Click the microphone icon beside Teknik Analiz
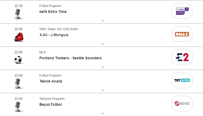 (18, 83)
